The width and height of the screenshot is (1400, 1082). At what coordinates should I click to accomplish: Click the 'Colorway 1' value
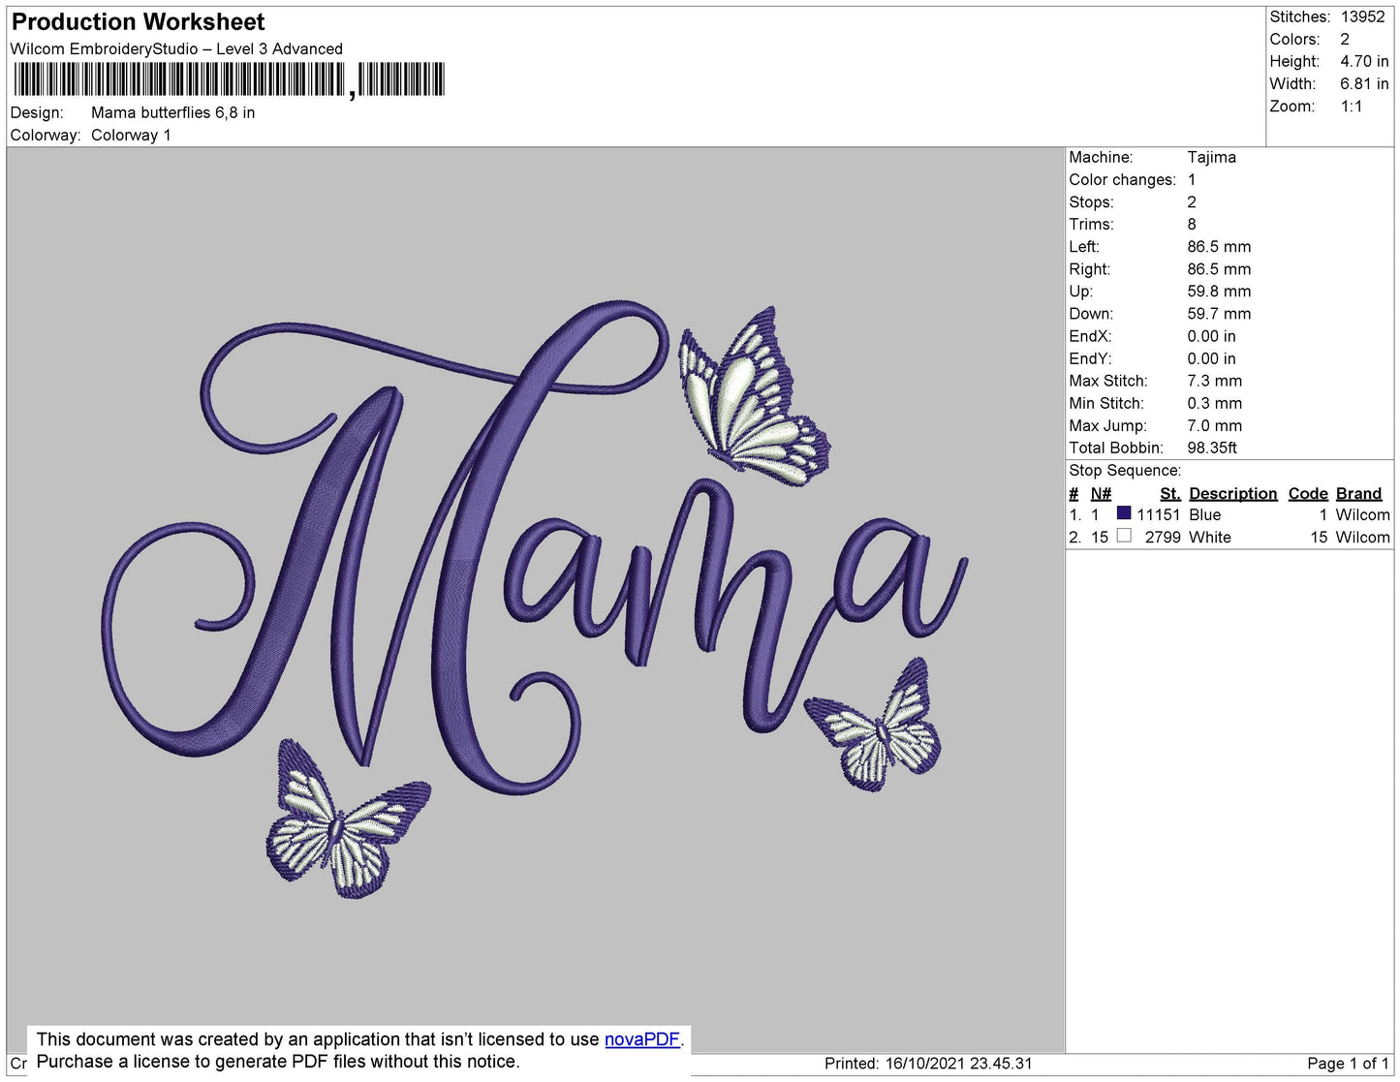pyautogui.click(x=131, y=135)
